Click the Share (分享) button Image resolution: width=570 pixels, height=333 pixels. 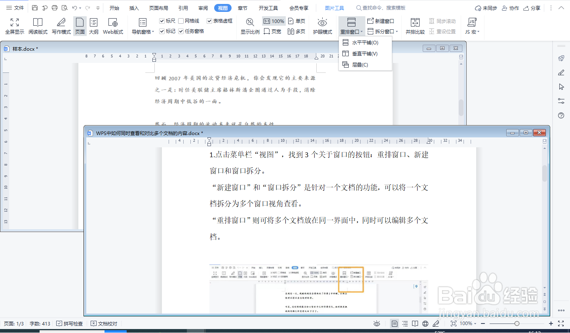click(532, 8)
